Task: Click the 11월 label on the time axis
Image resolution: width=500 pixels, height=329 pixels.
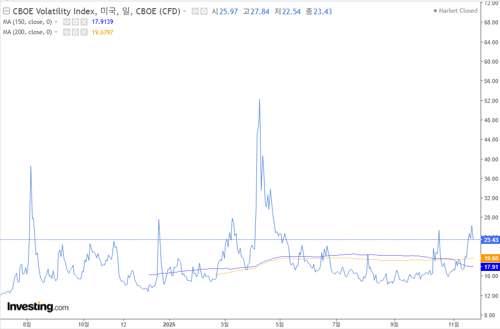Action: (x=454, y=324)
